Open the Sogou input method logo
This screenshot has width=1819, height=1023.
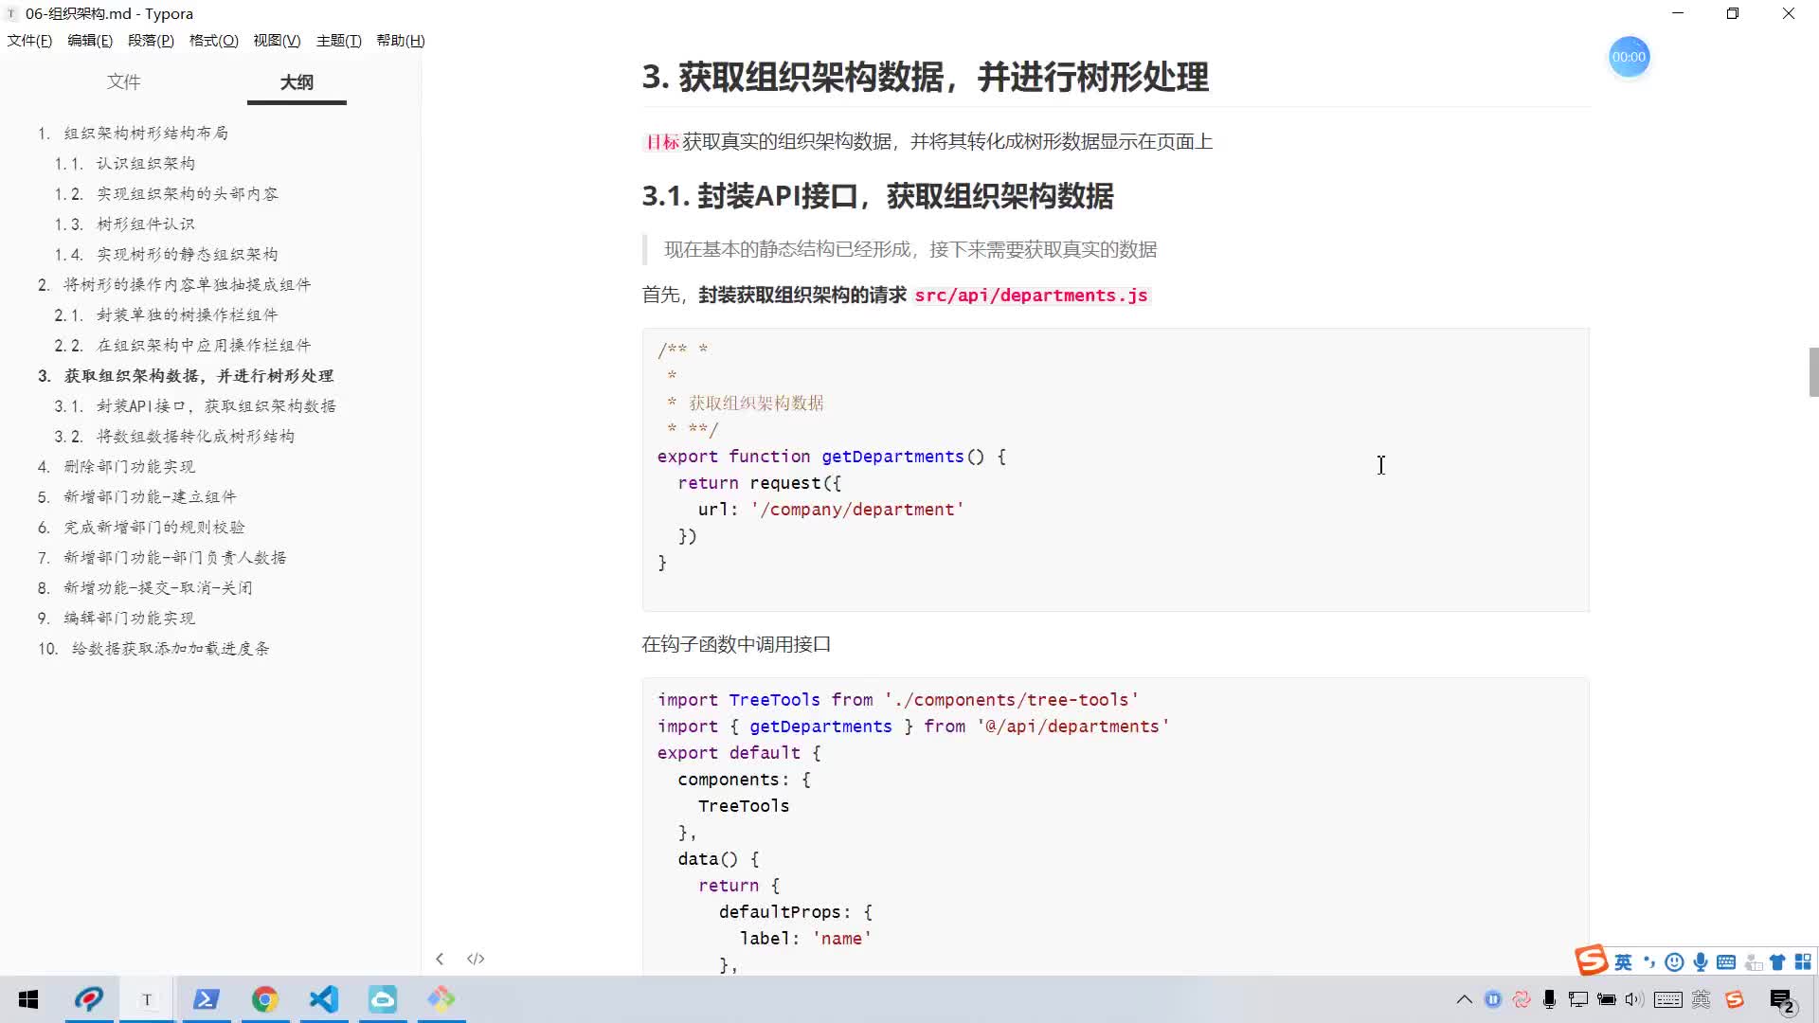1592,960
